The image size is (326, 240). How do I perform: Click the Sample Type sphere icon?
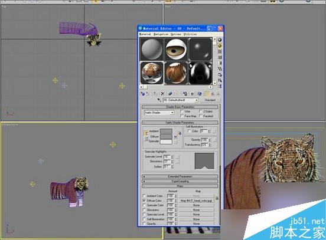(220, 40)
